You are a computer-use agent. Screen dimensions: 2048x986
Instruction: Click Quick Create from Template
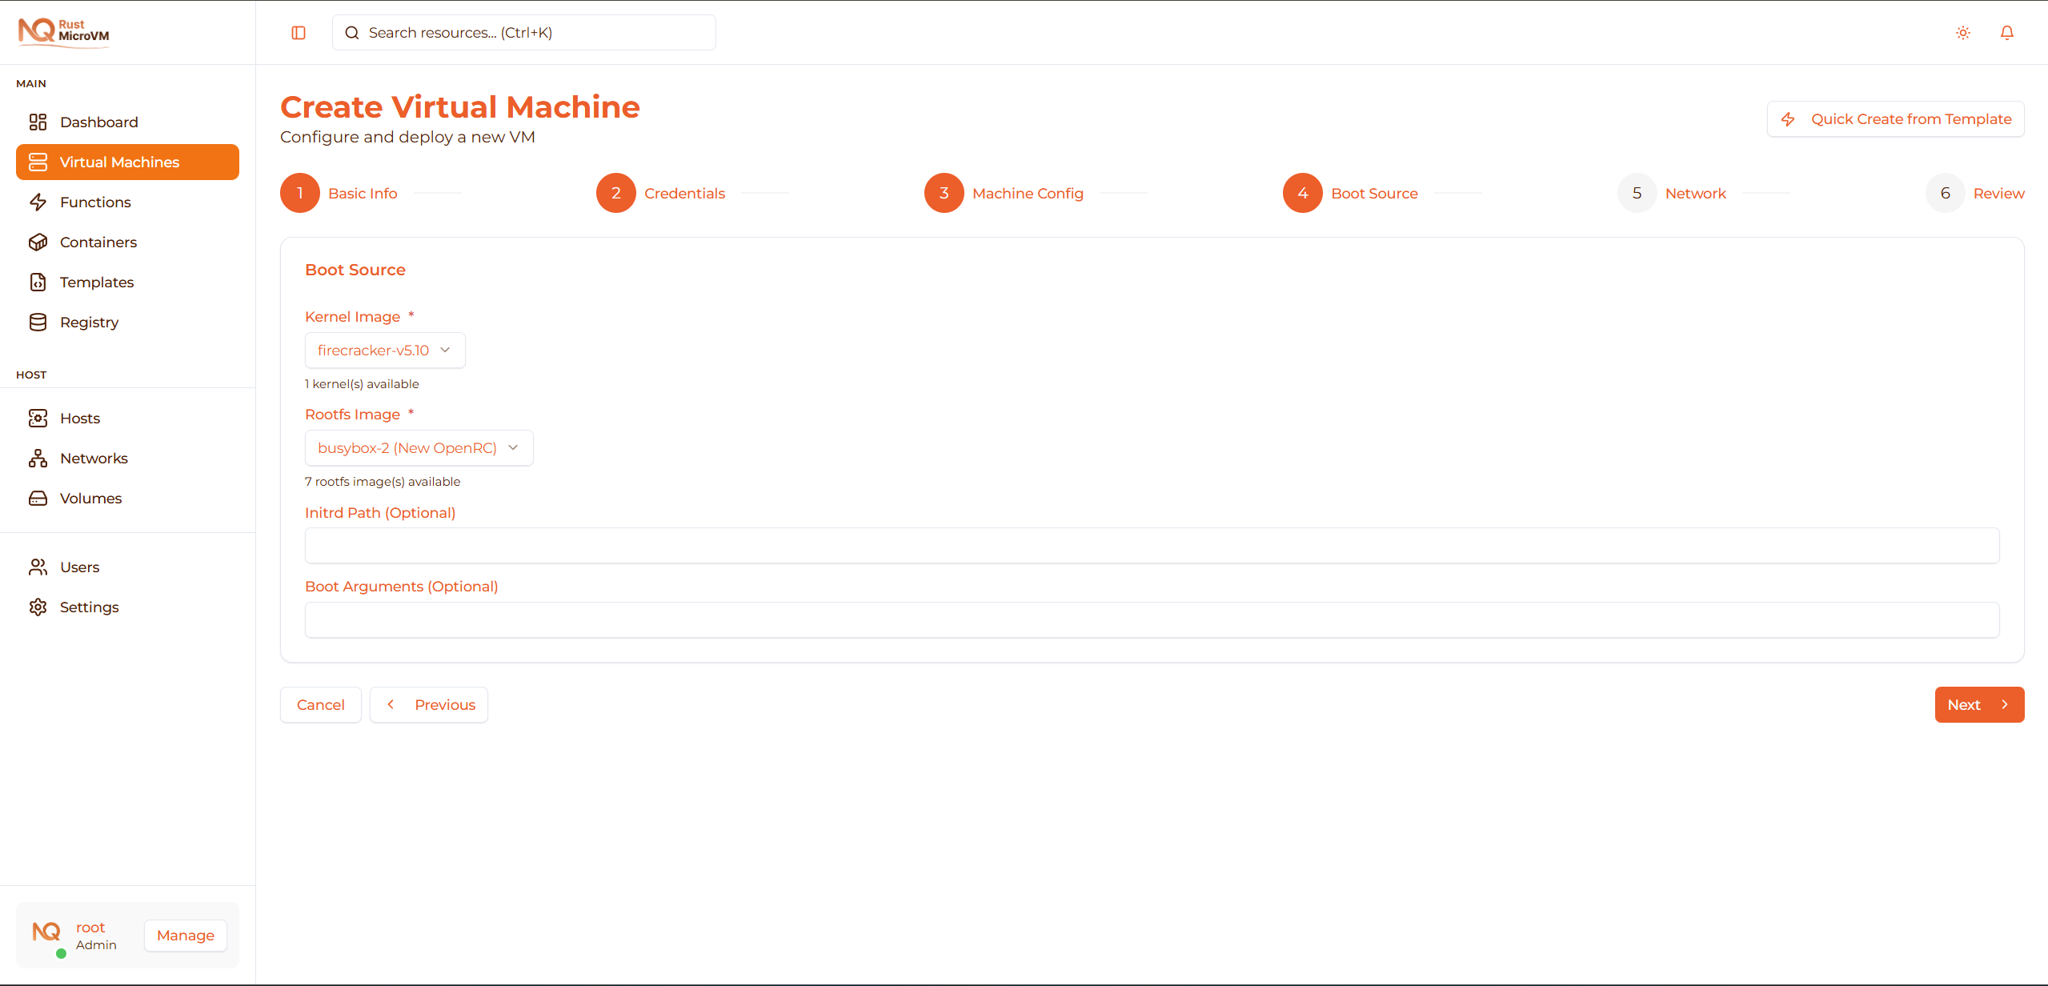[x=1895, y=118]
